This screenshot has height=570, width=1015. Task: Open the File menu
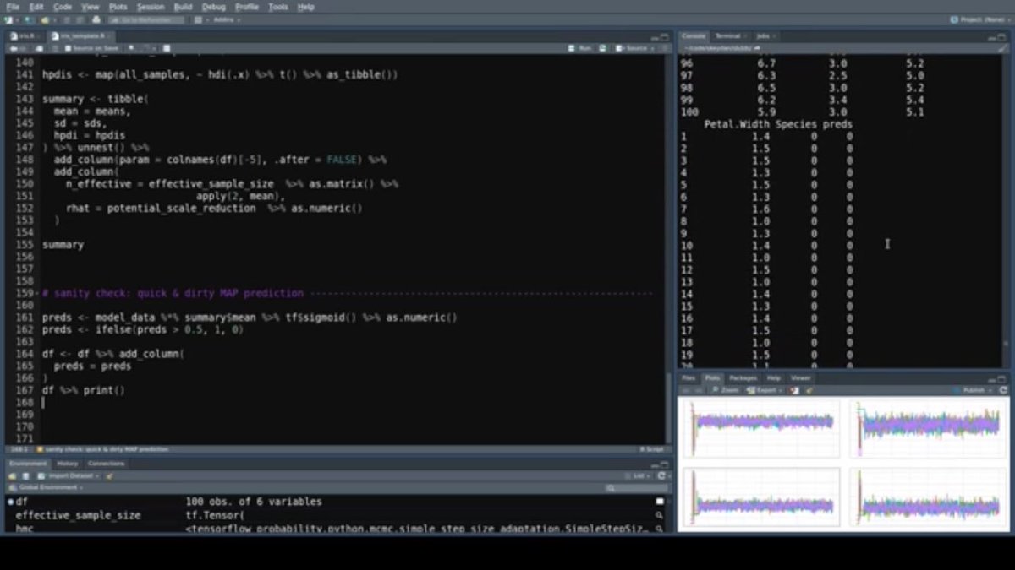tap(12, 7)
